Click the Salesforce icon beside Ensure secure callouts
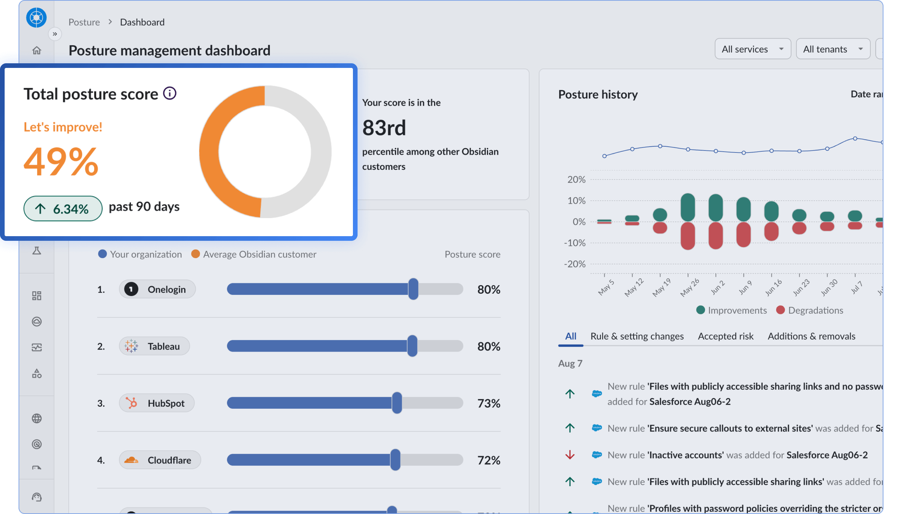902x514 pixels. point(597,428)
